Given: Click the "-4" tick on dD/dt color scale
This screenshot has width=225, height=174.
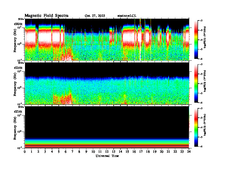Looking at the screenshot, I should 201,84.
